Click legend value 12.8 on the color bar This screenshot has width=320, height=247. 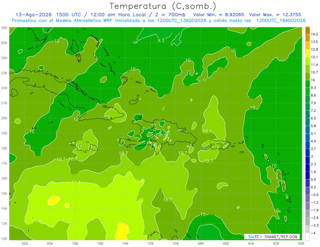[315, 50]
